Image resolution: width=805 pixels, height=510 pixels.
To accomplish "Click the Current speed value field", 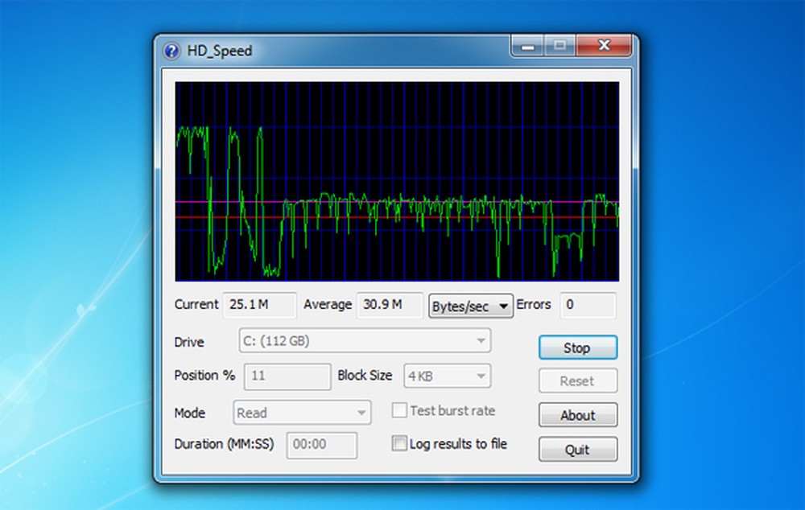I will coord(259,306).
